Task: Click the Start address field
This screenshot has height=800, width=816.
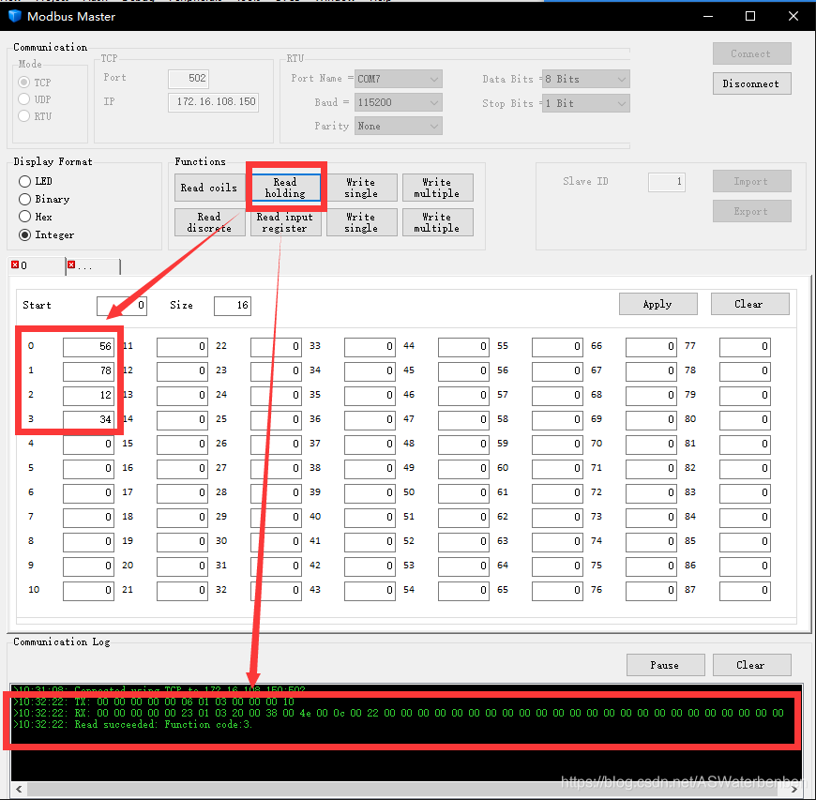Action: click(122, 306)
